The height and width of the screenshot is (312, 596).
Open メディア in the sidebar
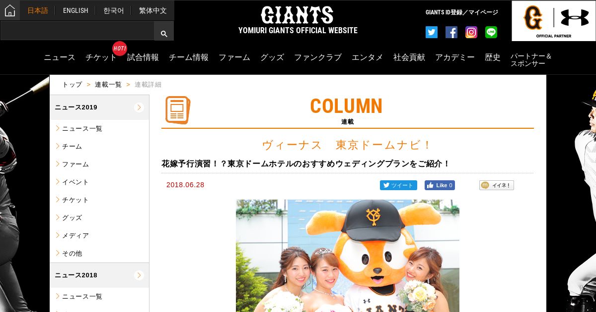75,235
